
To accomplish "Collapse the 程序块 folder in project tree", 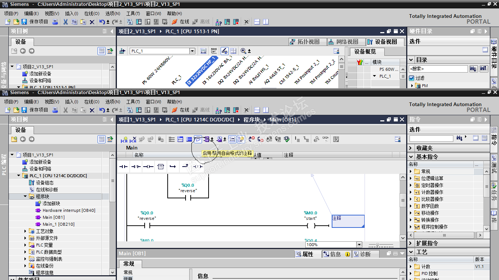I will [26, 197].
